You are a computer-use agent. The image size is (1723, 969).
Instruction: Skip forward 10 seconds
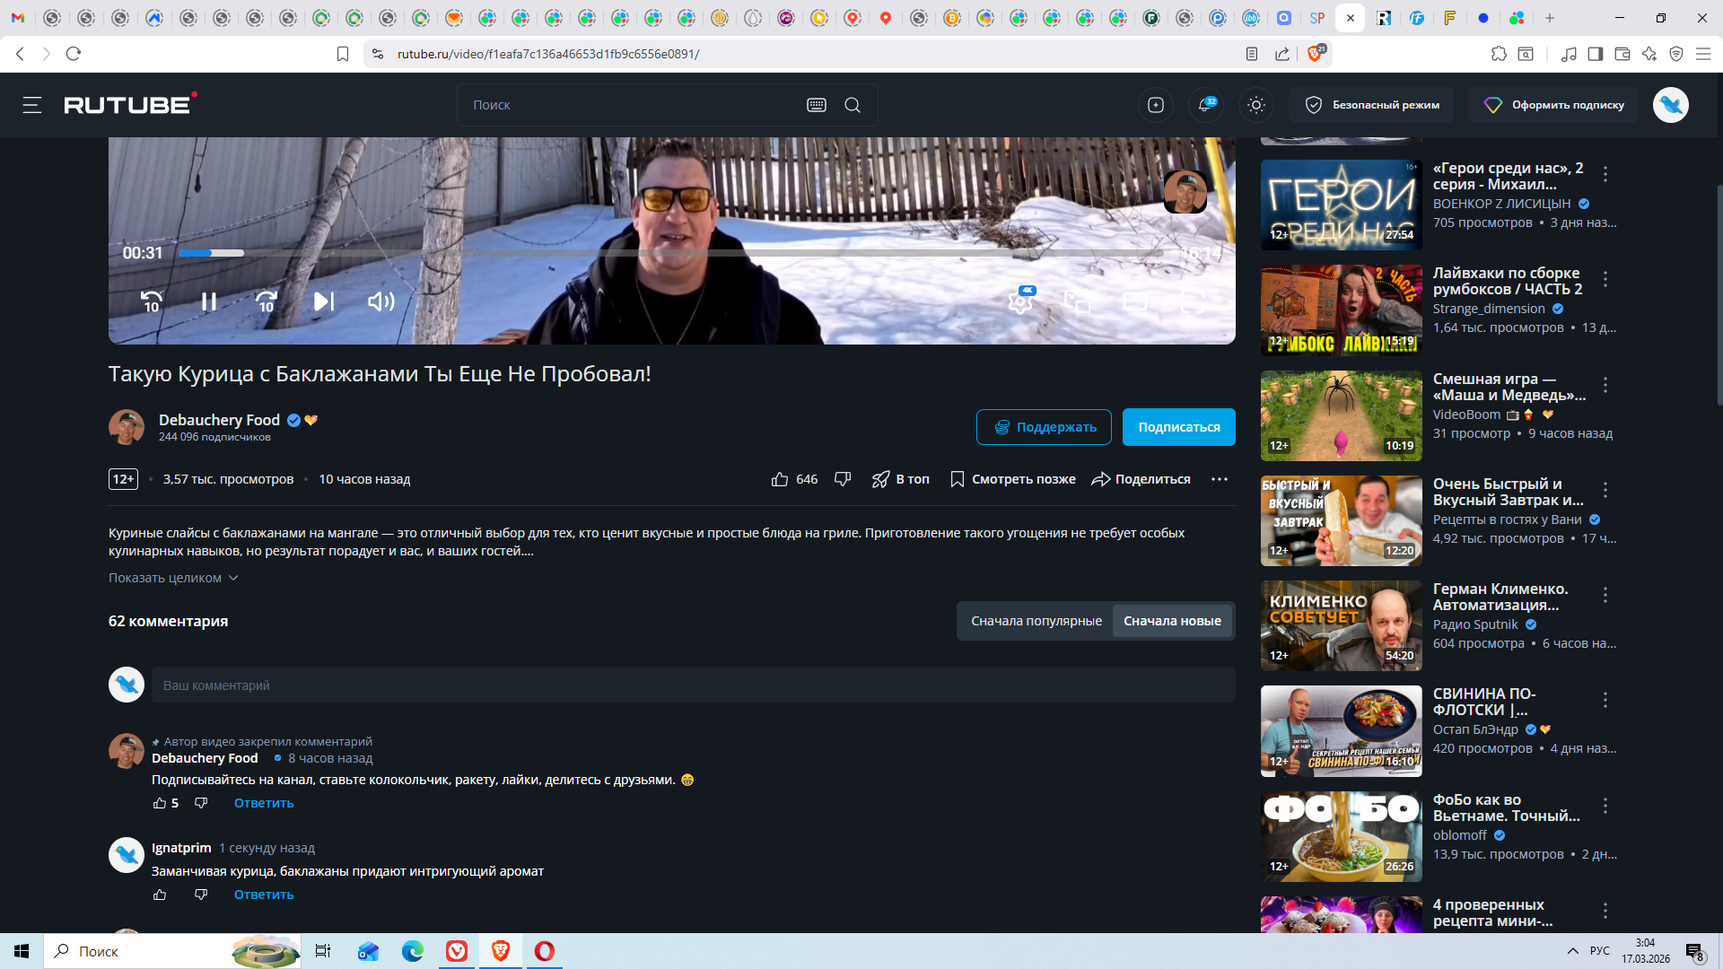coord(267,301)
